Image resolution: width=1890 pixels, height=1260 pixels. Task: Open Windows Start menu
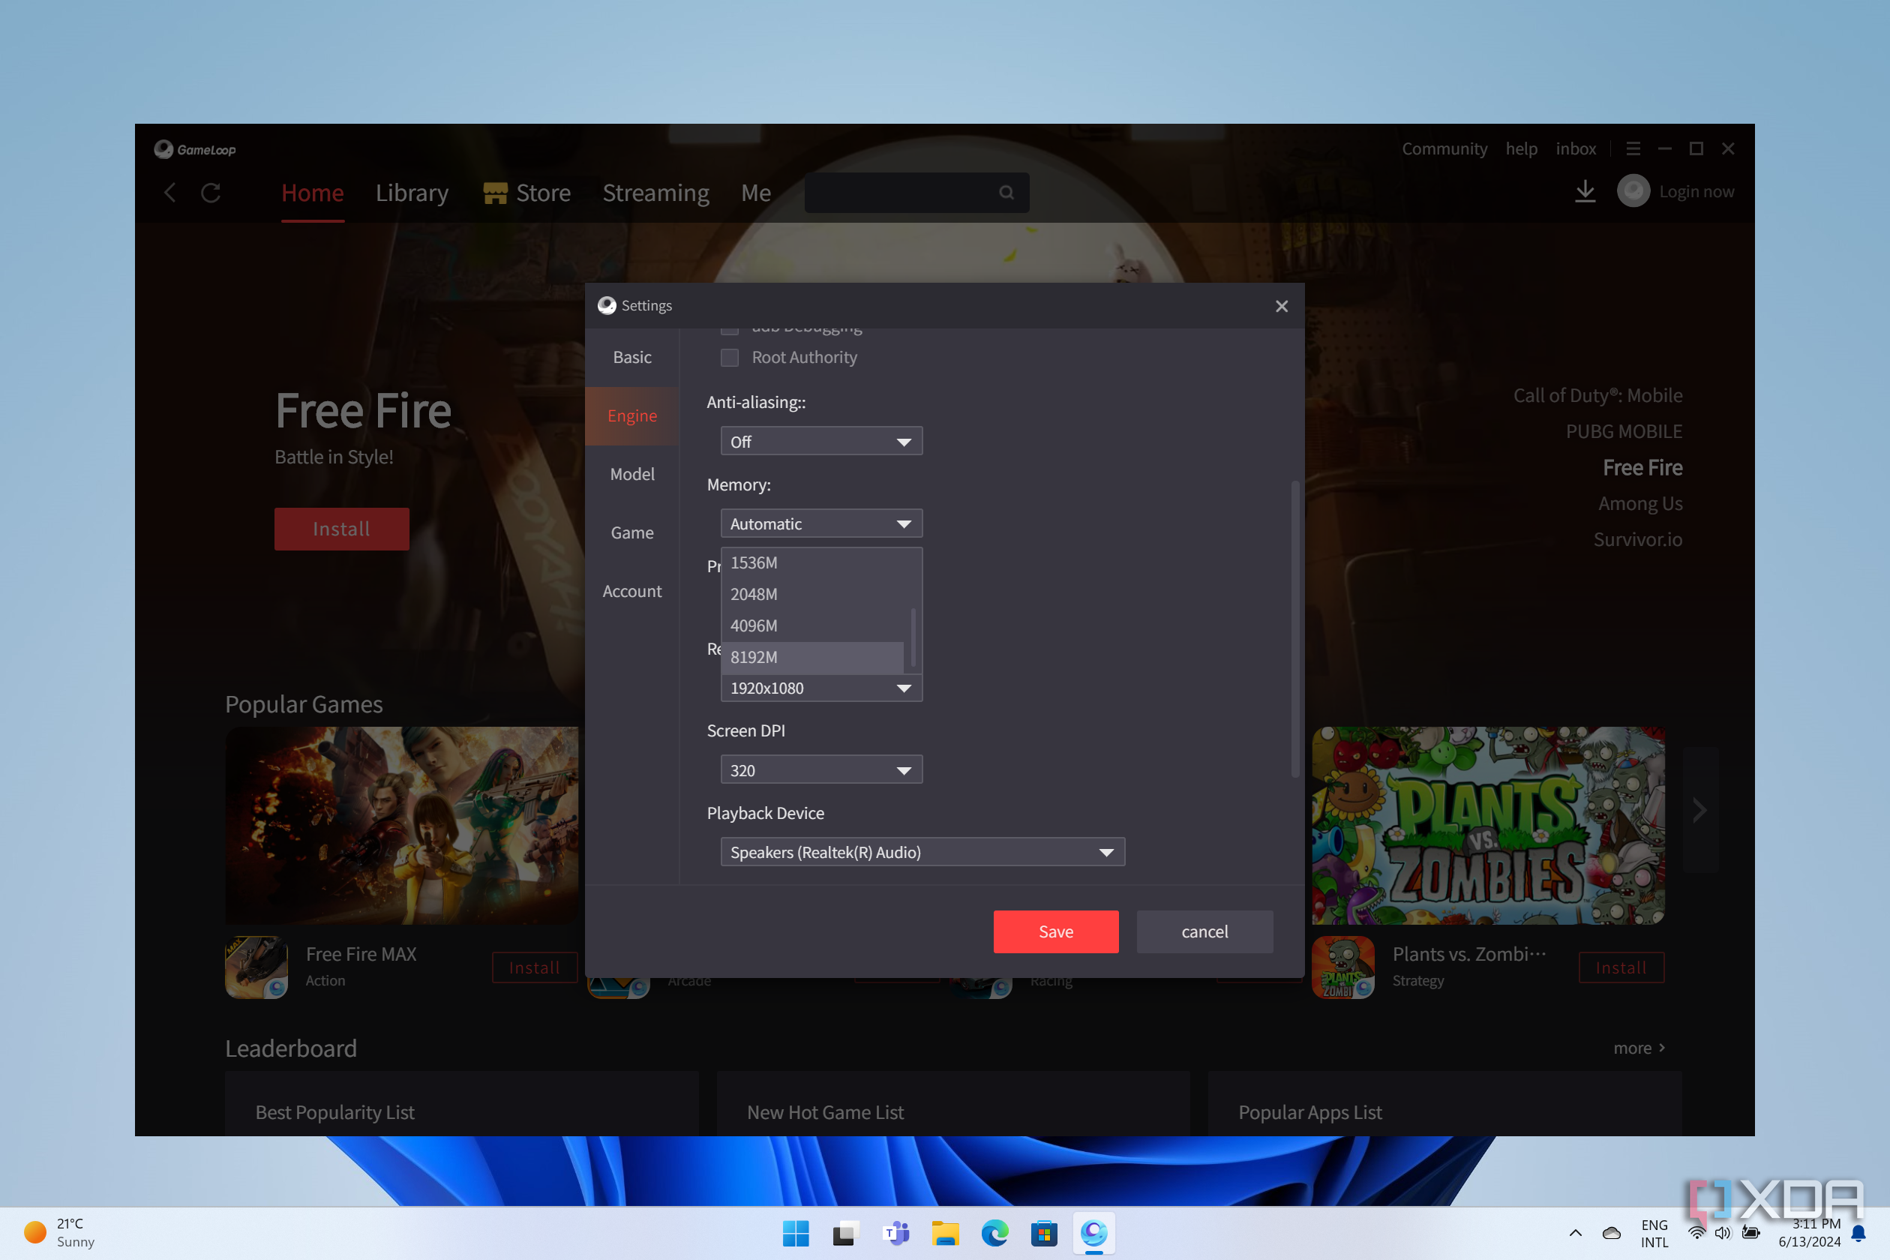(796, 1233)
